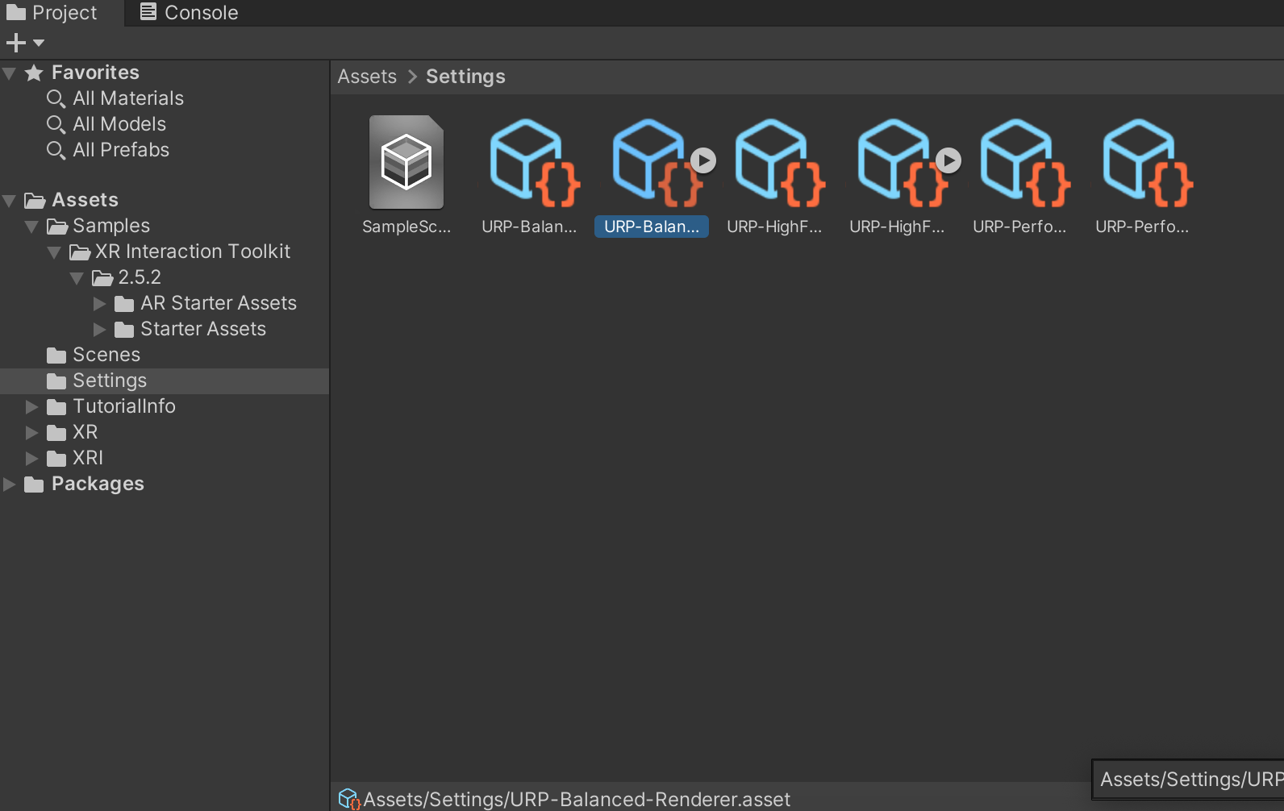1284x811 pixels.
Task: Navigate to Assets in the breadcrumb
Action: (367, 77)
